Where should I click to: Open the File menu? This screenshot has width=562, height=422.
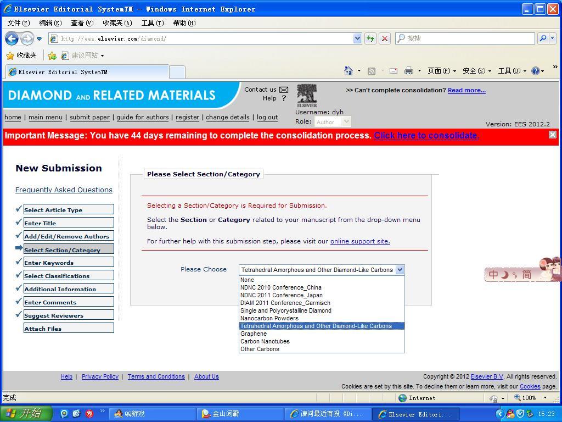[x=19, y=23]
